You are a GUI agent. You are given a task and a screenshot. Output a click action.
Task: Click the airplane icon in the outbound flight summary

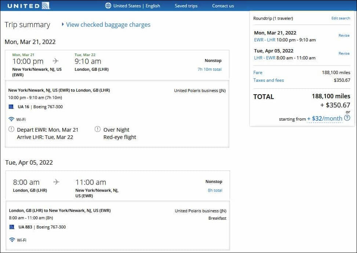click(55, 61)
